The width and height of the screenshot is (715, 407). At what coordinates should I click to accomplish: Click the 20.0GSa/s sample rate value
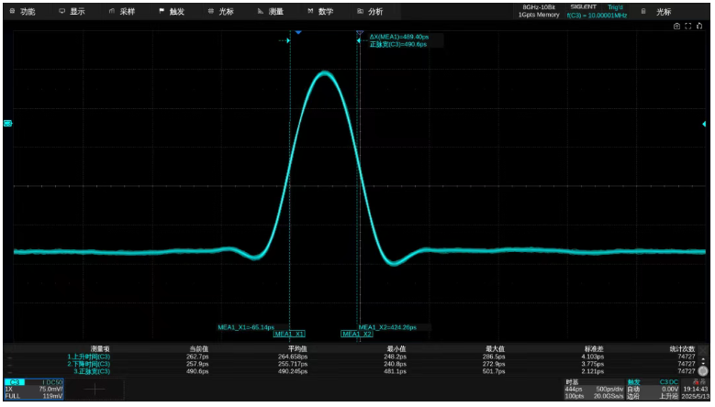coord(609,397)
